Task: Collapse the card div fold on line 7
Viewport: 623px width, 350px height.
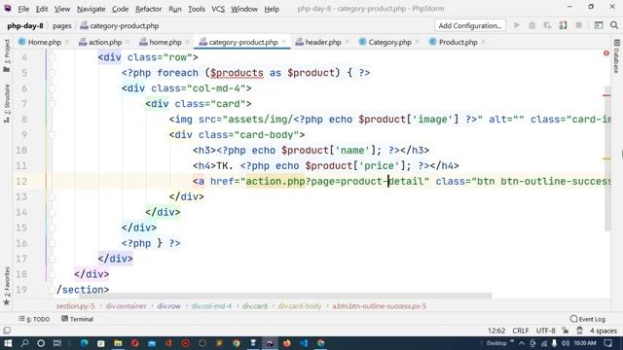Action: coord(52,104)
